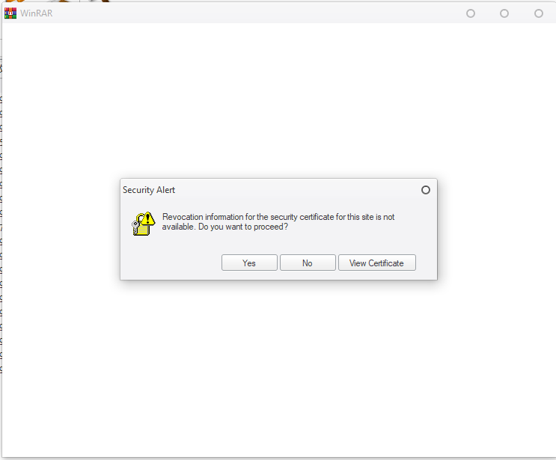
Task: Click Yes to proceed despite certificate warning
Action: (249, 263)
